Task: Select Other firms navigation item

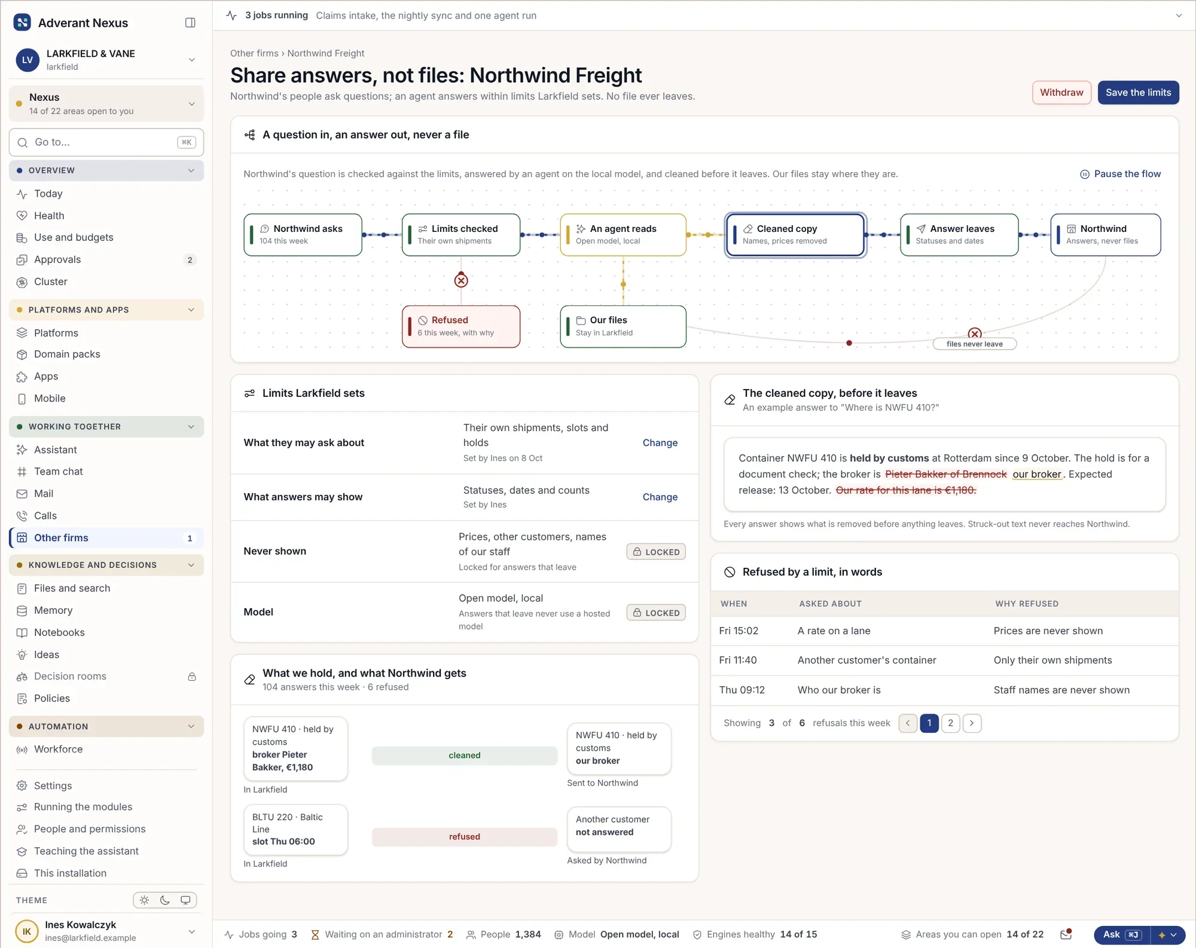Action: point(106,538)
